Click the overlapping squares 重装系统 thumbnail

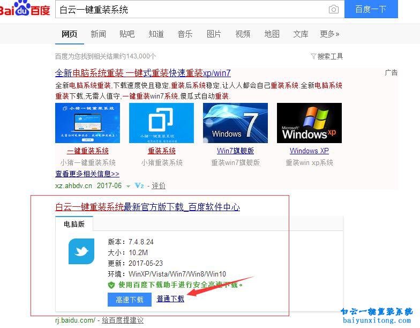162,123
